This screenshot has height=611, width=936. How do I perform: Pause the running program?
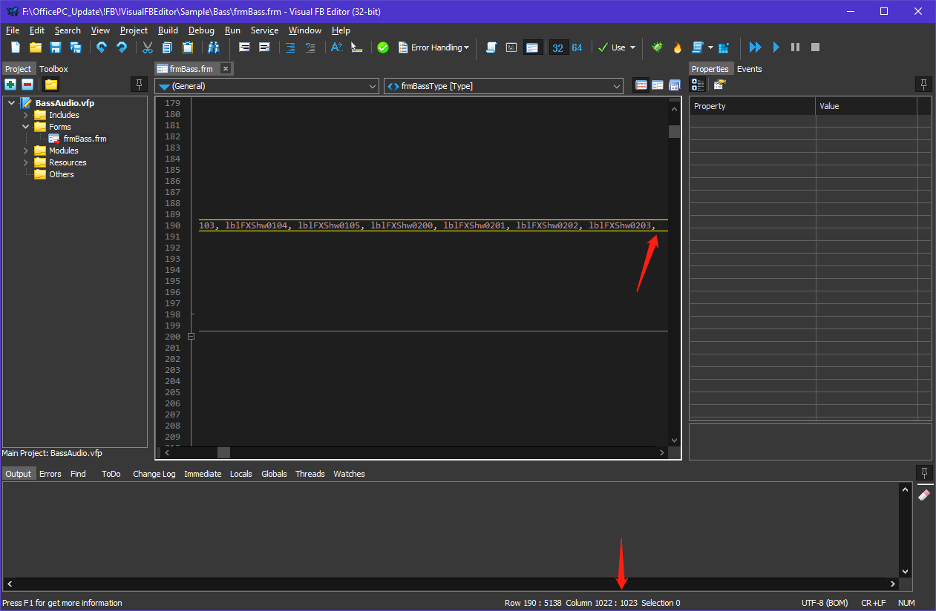pos(794,47)
